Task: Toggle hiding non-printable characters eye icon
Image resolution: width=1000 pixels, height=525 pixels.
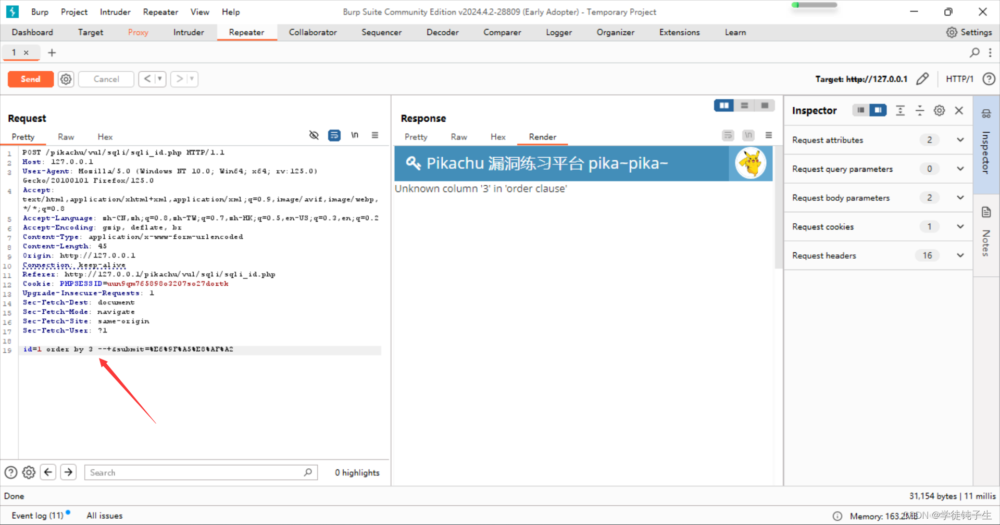Action: point(314,135)
